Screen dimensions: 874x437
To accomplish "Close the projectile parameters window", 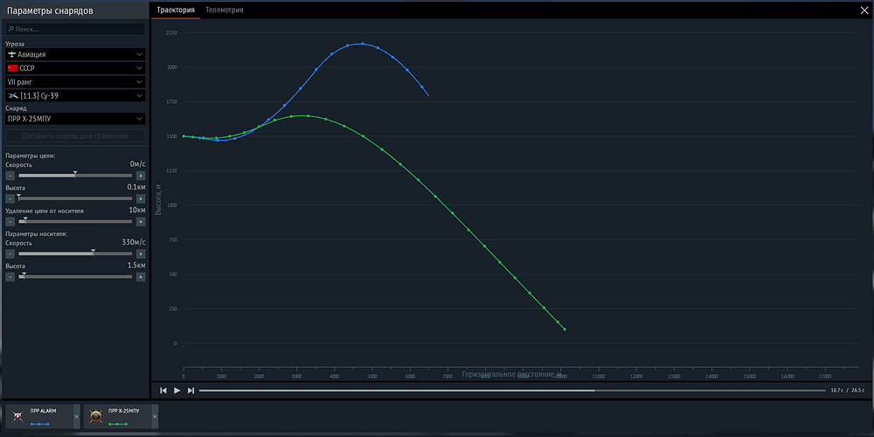I will coord(864,10).
